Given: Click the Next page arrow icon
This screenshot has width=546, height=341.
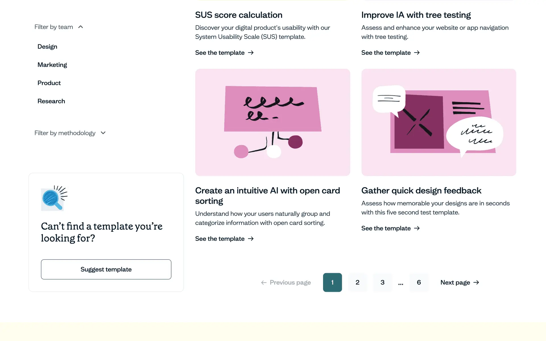Looking at the screenshot, I should (x=476, y=282).
